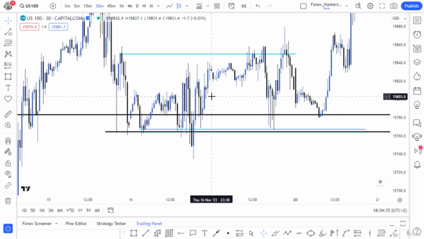The image size is (424, 239).
Task: Select the crosshair cursor tool in left sidebar
Action: coord(8,21)
